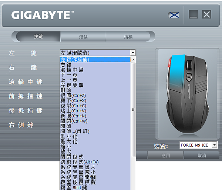Select 關閉程式 list option

tap(95, 157)
